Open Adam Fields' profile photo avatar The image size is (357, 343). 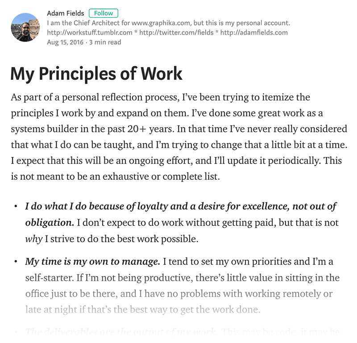[x=25, y=27]
